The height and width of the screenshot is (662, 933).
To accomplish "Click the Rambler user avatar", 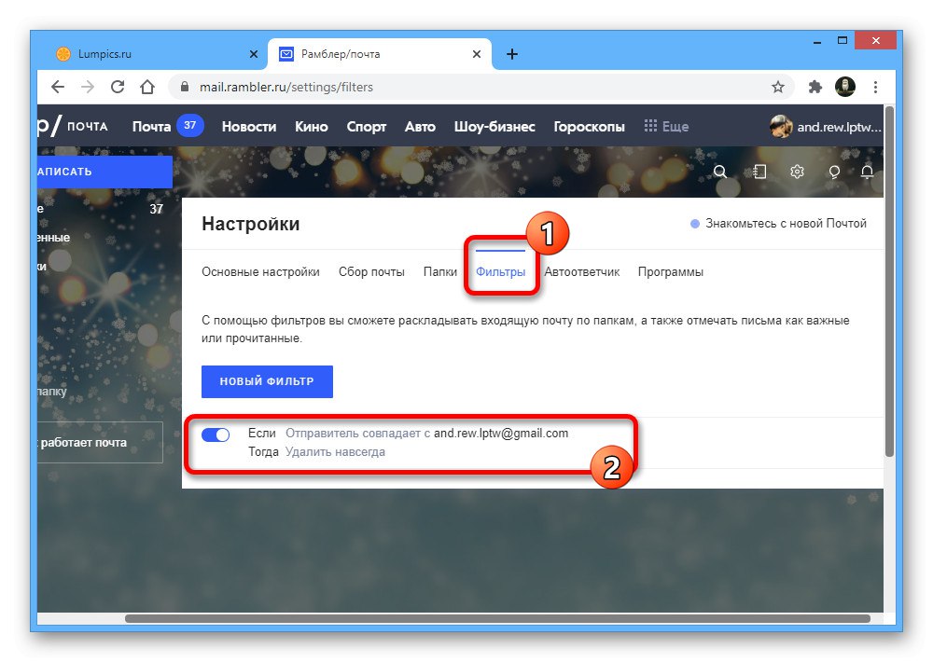I will [x=780, y=127].
